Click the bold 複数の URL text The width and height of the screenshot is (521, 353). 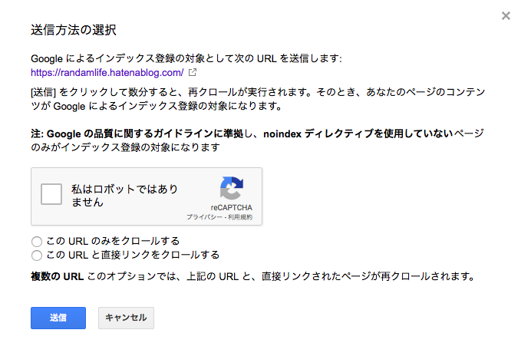[x=57, y=276]
